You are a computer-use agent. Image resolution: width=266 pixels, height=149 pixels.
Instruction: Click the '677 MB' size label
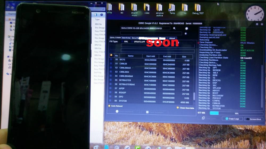click(x=201, y=113)
